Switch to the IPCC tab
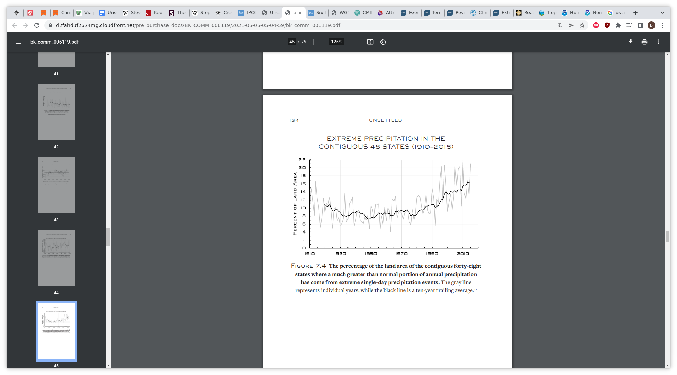 [247, 13]
